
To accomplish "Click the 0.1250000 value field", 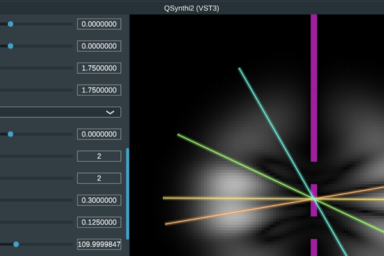I will point(99,222).
